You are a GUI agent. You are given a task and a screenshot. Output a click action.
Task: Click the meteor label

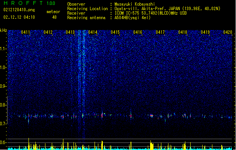53,12
